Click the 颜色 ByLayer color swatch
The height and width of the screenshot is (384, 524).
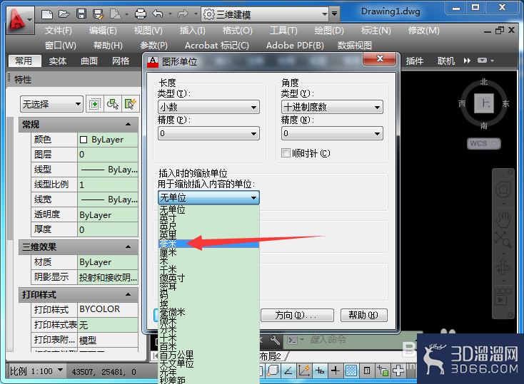(84, 140)
